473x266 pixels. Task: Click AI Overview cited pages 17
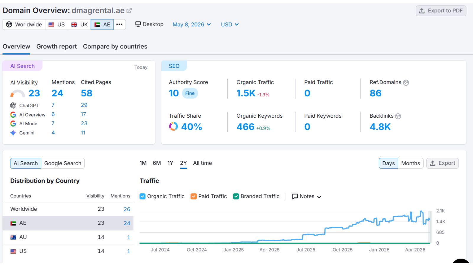pos(83,114)
